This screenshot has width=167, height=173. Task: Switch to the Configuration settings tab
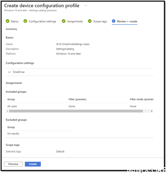tap(42, 21)
